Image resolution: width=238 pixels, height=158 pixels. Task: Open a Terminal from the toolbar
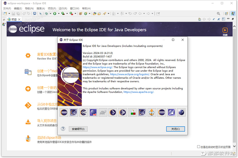[35, 14]
